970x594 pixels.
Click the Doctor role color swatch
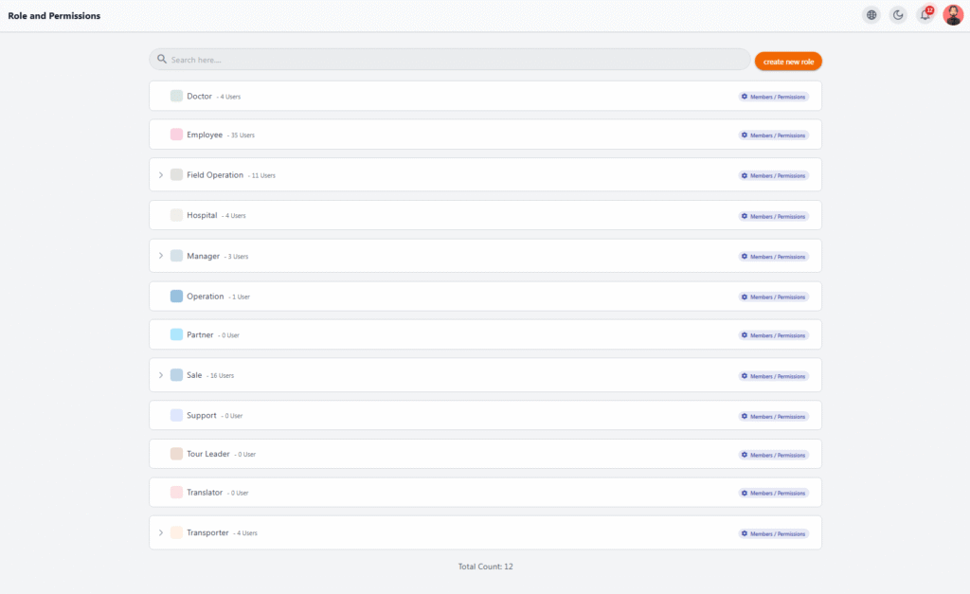point(176,96)
